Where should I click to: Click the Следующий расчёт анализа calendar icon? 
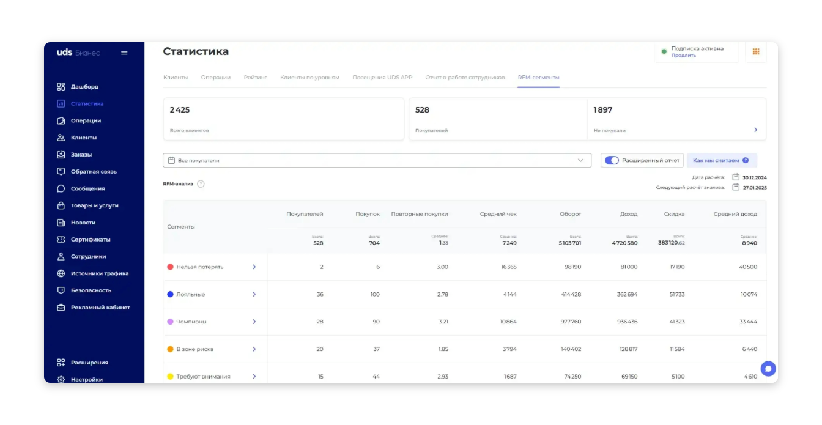pyautogui.click(x=736, y=187)
